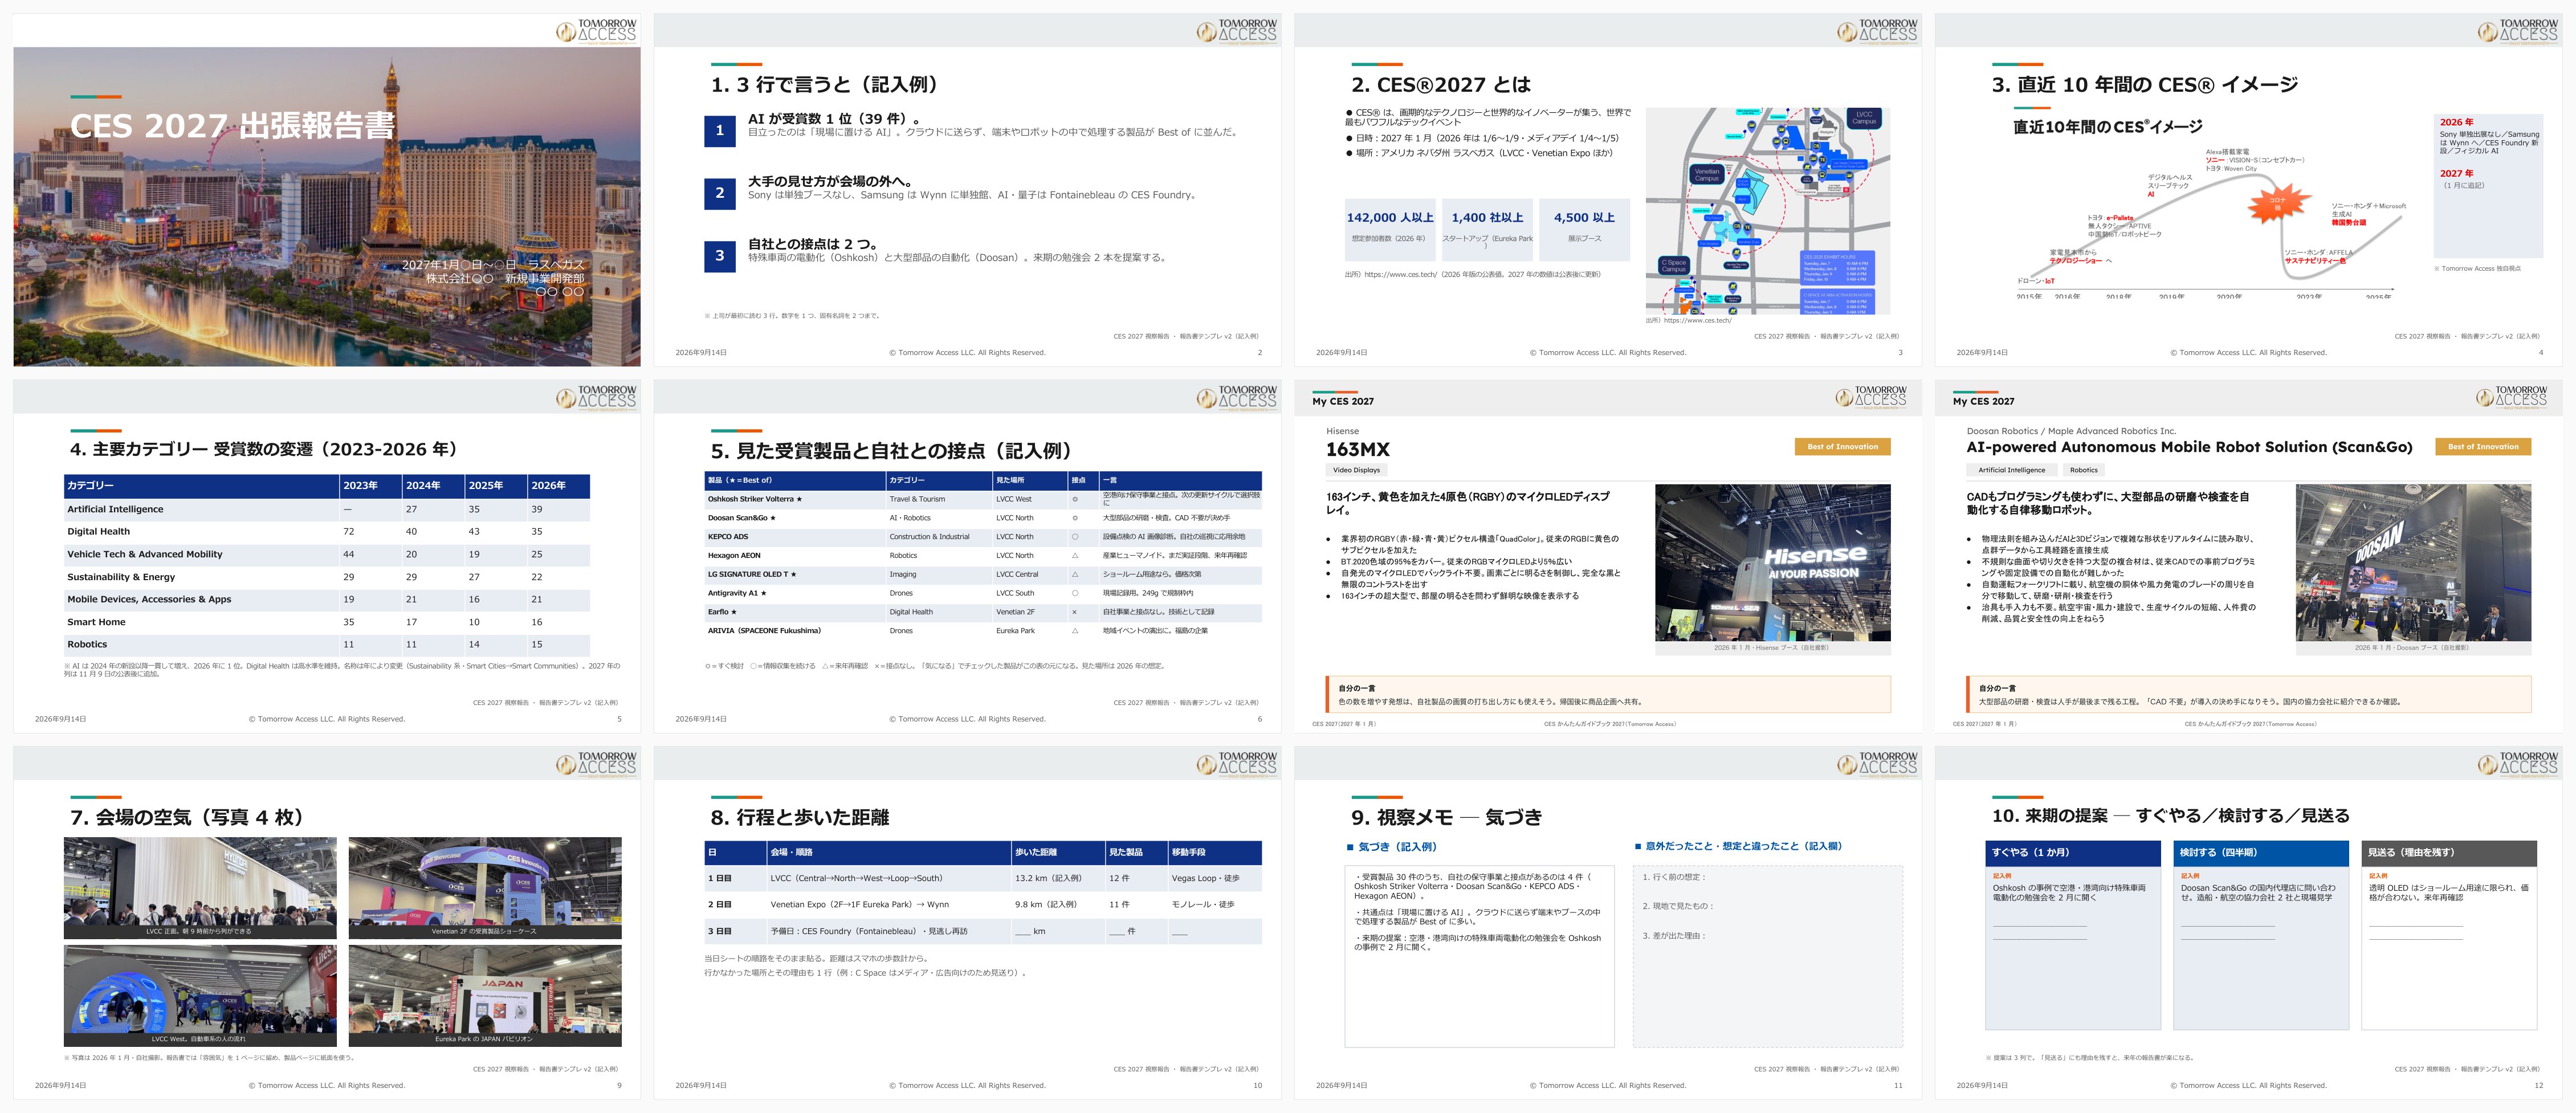Screen dimensions: 2576x1113
Task: Open the Doosan booth photo
Action: (x=2413, y=563)
